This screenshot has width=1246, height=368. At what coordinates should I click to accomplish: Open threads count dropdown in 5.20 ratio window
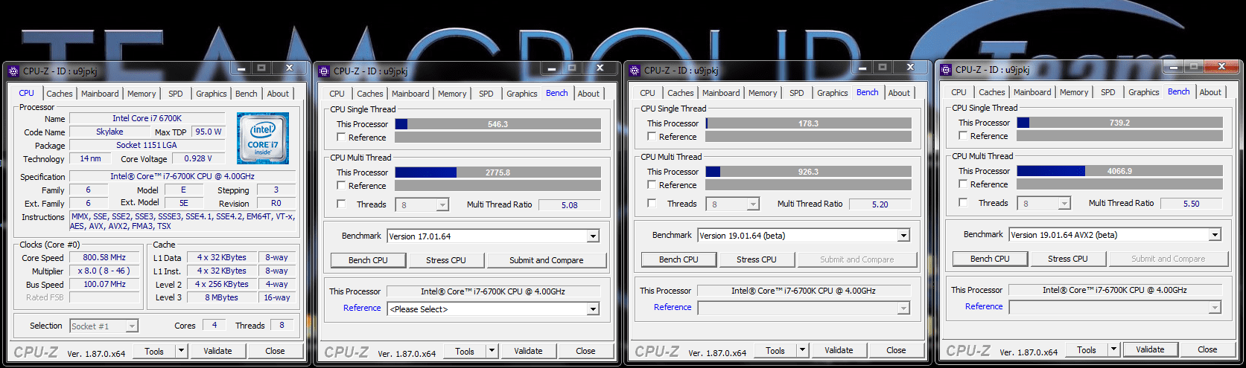753,204
